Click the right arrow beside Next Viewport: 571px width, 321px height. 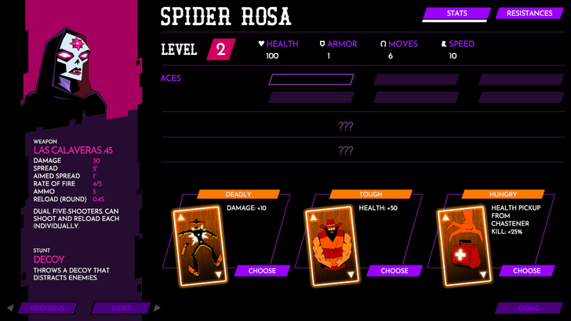coord(157,308)
